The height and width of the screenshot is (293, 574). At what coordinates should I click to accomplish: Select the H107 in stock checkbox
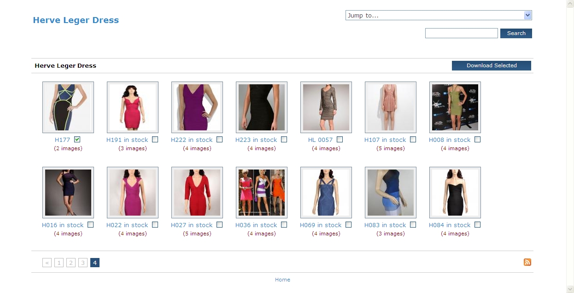click(x=413, y=139)
